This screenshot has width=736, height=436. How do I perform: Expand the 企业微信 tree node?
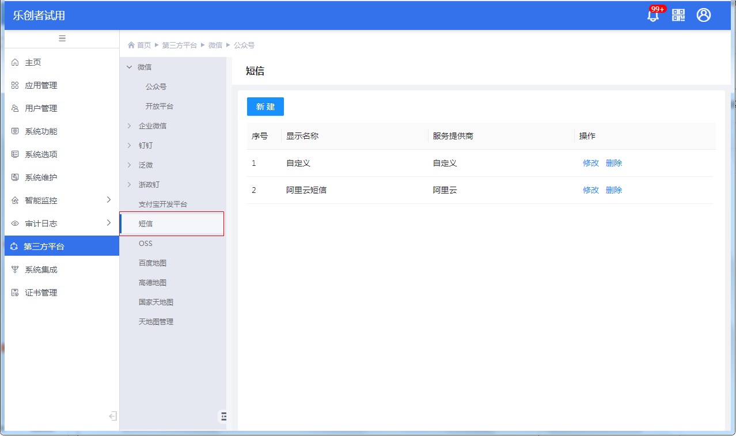point(130,126)
